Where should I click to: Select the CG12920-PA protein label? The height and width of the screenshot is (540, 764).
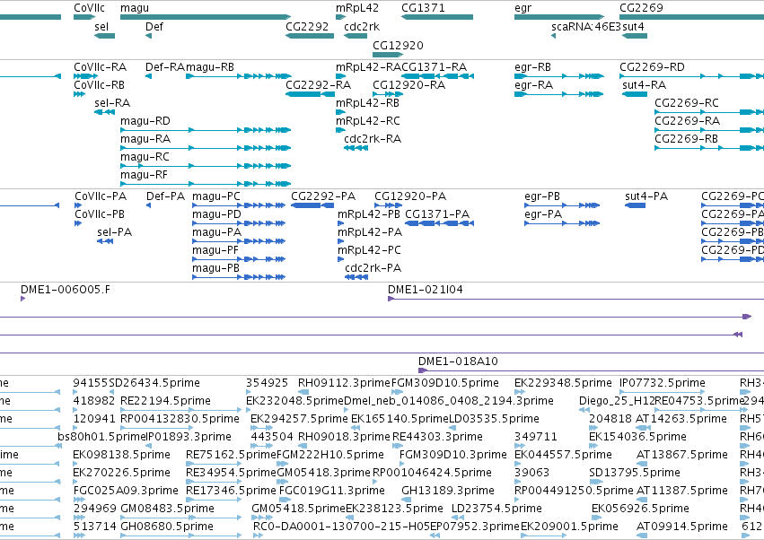coord(410,196)
